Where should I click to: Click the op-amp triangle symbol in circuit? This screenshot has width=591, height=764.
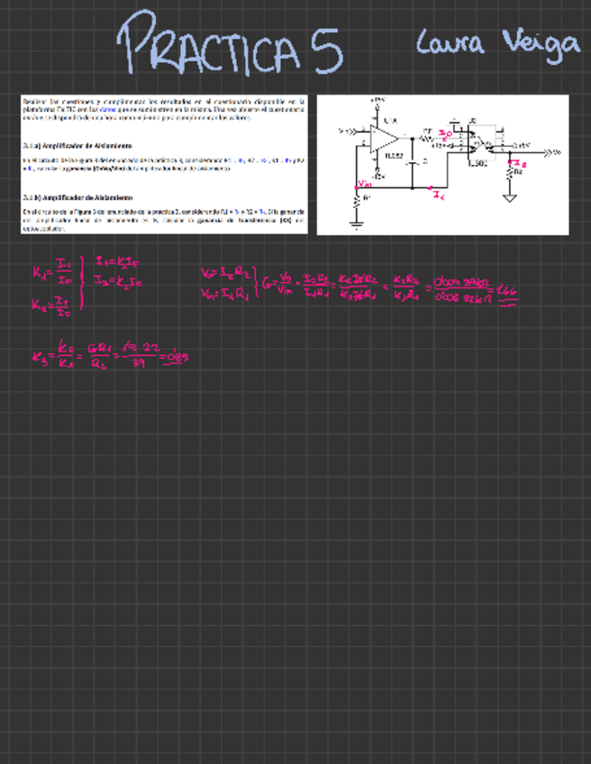click(x=384, y=140)
